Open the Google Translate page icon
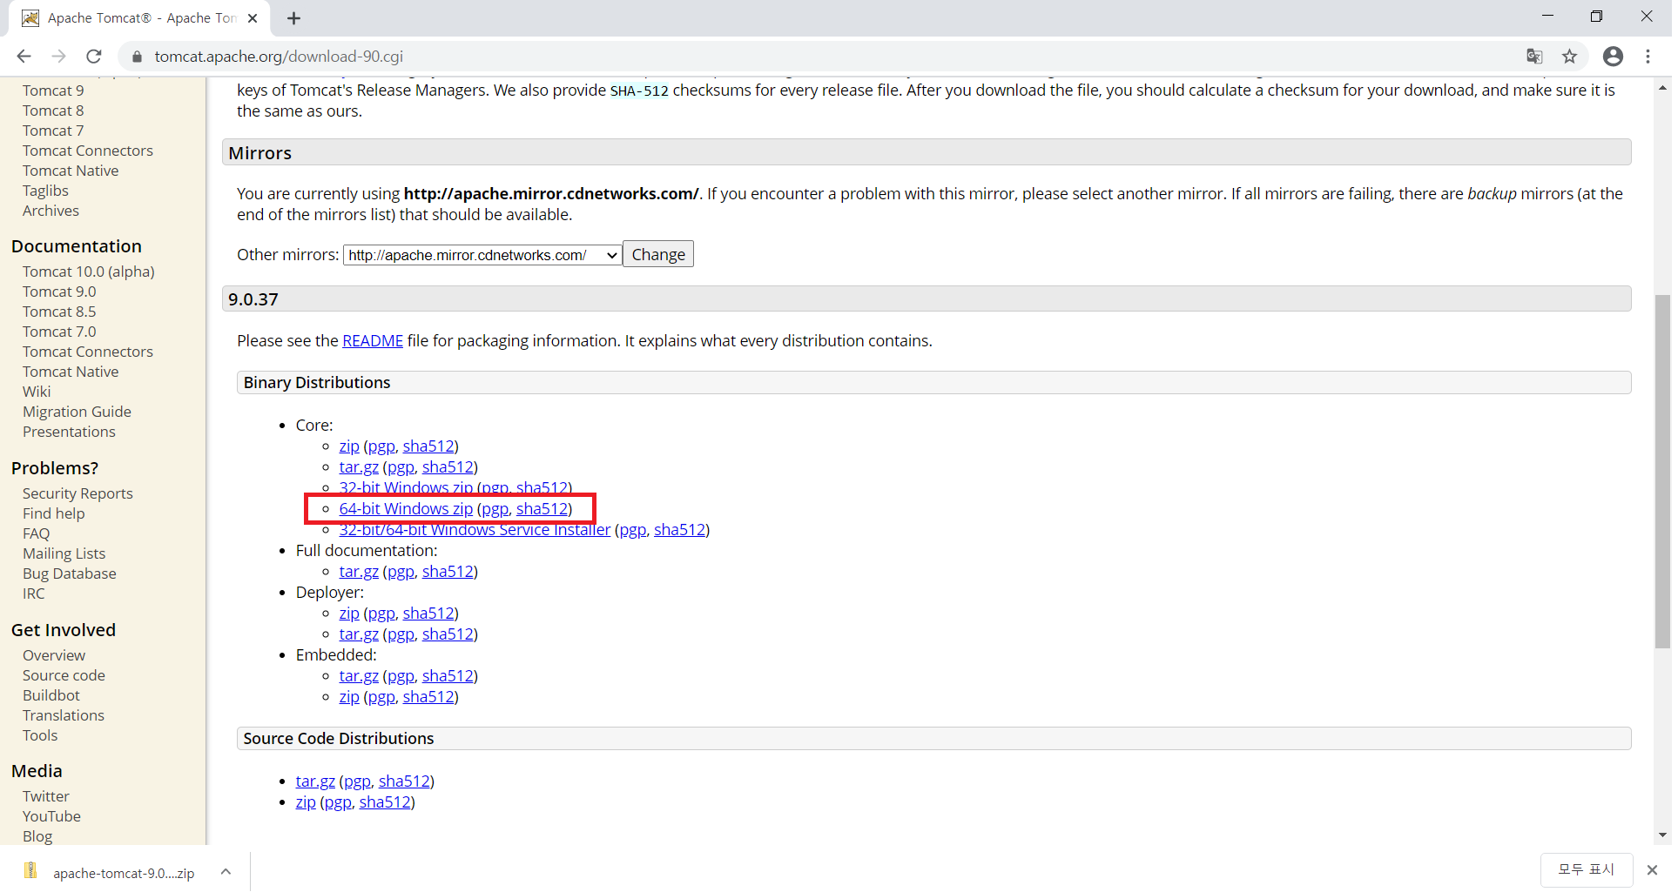The height and width of the screenshot is (892, 1678). [x=1534, y=57]
